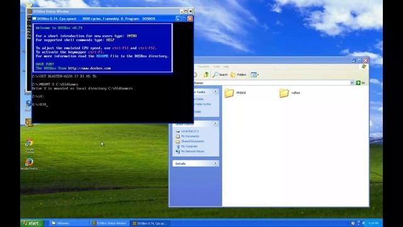Click the Go button beside address bar
Image resolution: width=403 pixels, height=227 pixels.
point(361,83)
